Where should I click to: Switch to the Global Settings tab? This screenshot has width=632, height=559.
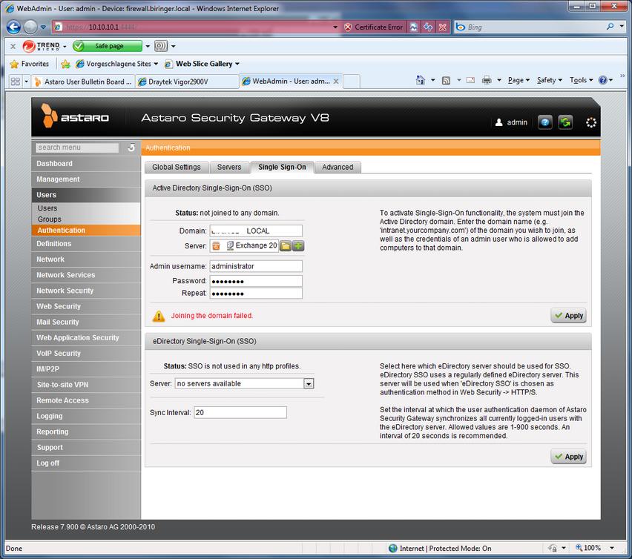(x=176, y=167)
